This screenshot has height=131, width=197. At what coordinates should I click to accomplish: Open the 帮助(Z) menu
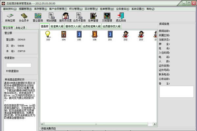(x=151, y=9)
